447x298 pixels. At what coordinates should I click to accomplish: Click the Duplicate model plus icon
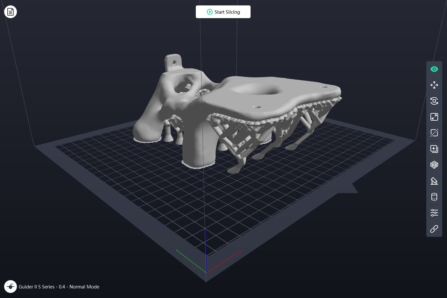tap(434, 149)
